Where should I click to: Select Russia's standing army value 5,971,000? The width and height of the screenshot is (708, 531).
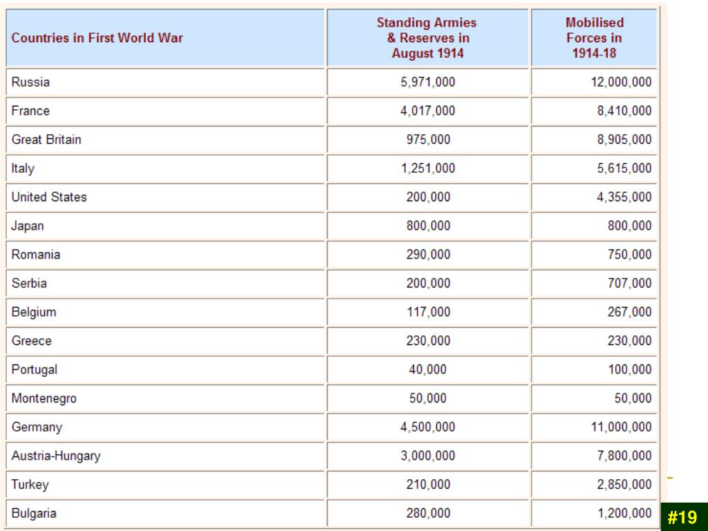coord(427,82)
